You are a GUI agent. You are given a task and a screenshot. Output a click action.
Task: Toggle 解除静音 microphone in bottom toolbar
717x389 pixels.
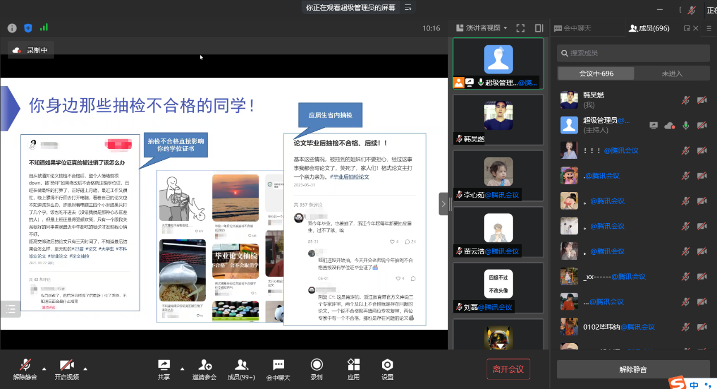(x=25, y=369)
